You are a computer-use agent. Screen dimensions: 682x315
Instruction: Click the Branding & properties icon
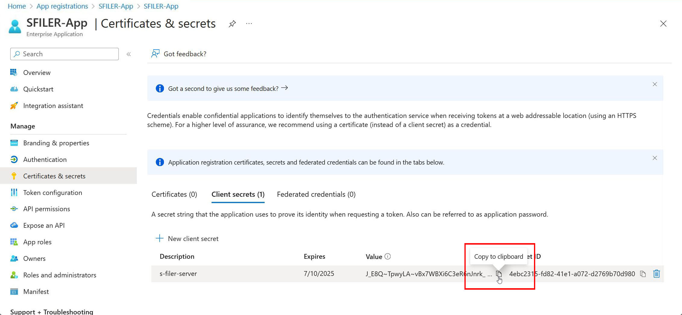pos(14,143)
